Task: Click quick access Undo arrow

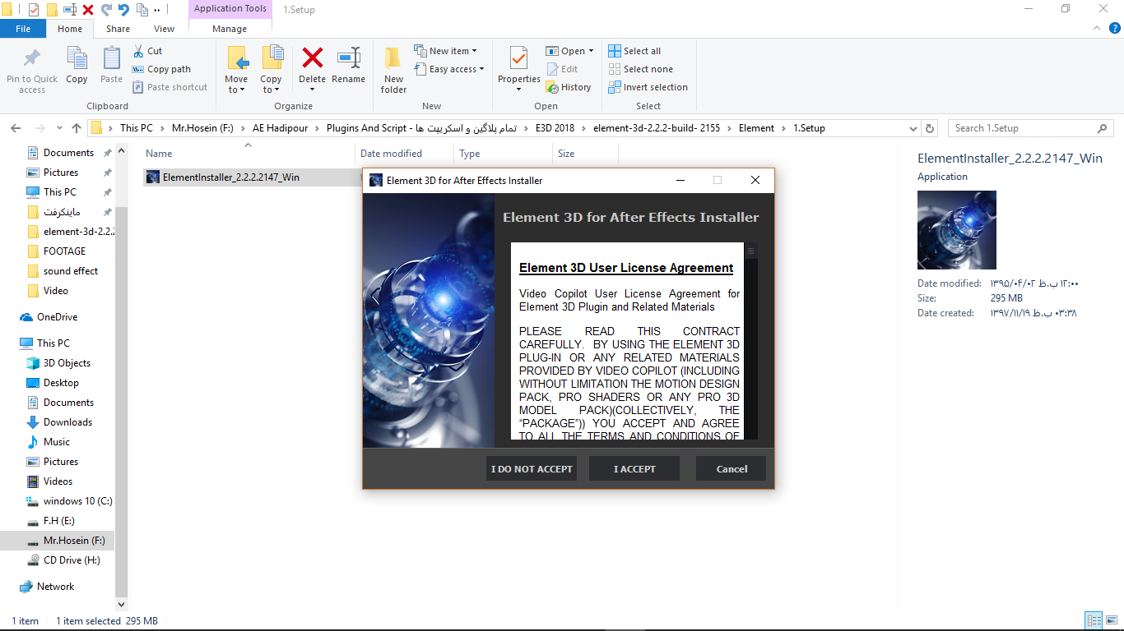Action: click(x=123, y=10)
